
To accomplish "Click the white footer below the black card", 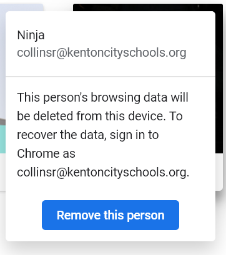I will pos(219,171).
